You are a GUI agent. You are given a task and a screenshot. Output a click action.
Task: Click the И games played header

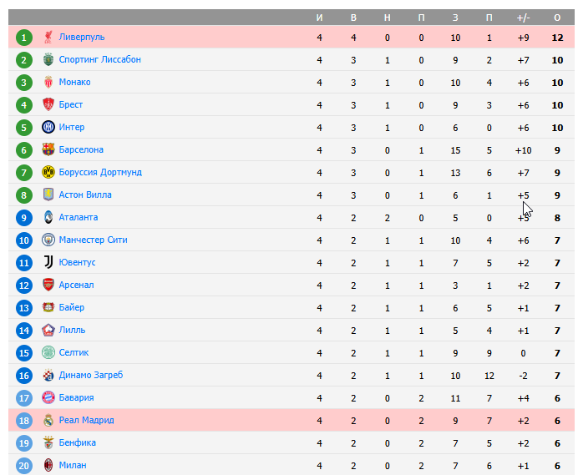[x=319, y=18]
